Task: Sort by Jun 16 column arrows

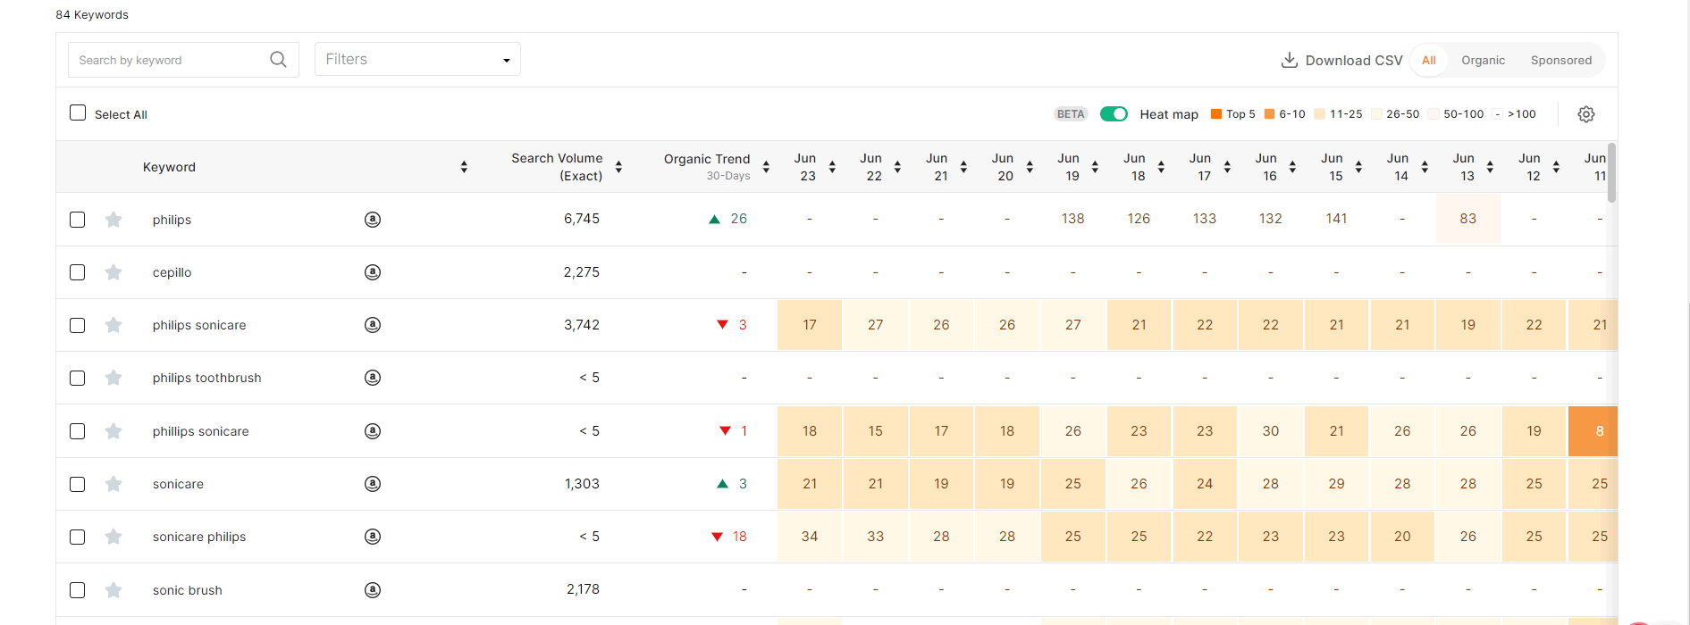Action: (x=1292, y=167)
